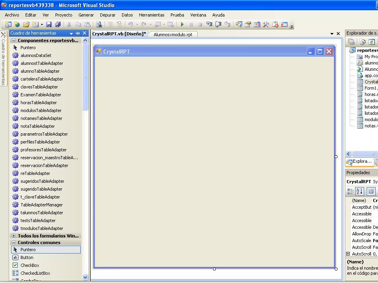This screenshot has height=283, width=378.
Task: Open the Toolbox hammer-and-wrench icon
Action: (x=266, y=24)
